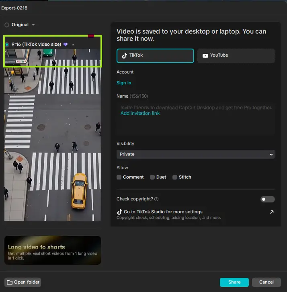
Task: Click Add invitation link
Action: point(140,113)
